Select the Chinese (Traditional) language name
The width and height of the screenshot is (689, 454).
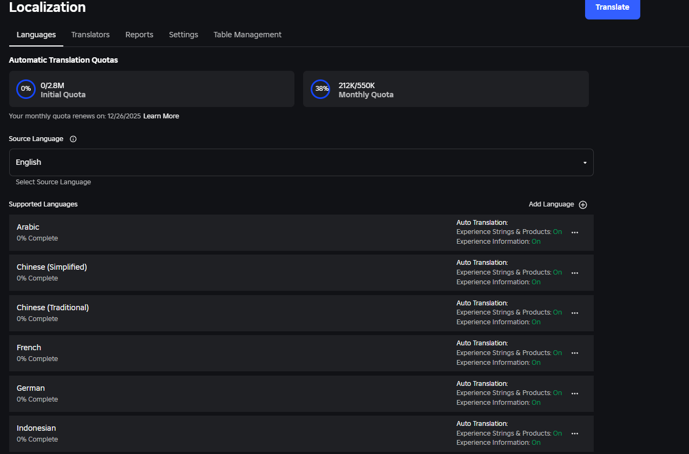pos(53,308)
